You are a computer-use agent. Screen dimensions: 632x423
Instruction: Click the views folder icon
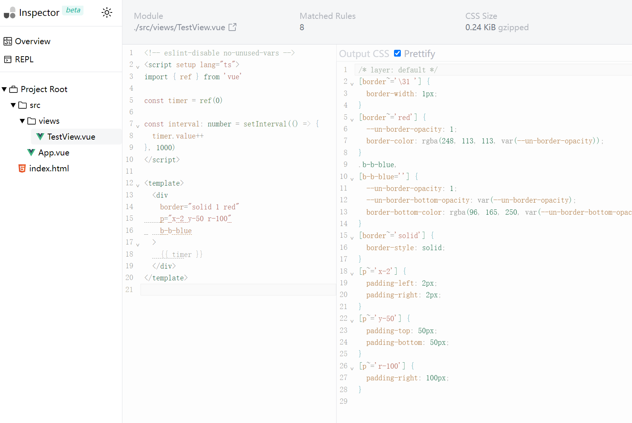(x=32, y=121)
